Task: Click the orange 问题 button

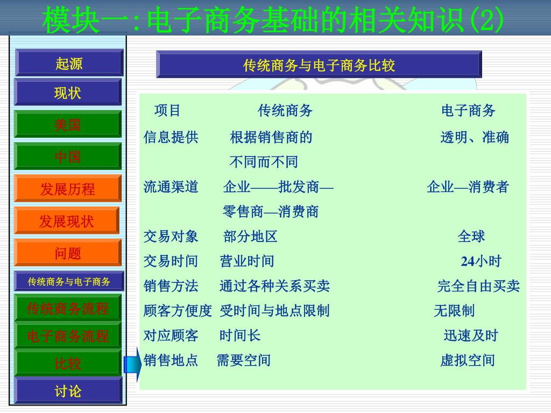Action: [x=68, y=253]
